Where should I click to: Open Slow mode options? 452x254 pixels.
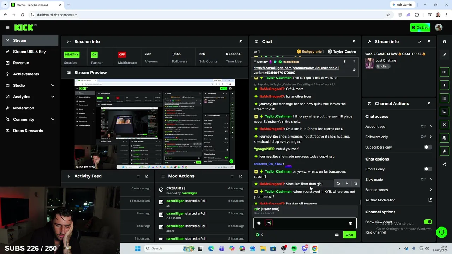[x=399, y=179]
